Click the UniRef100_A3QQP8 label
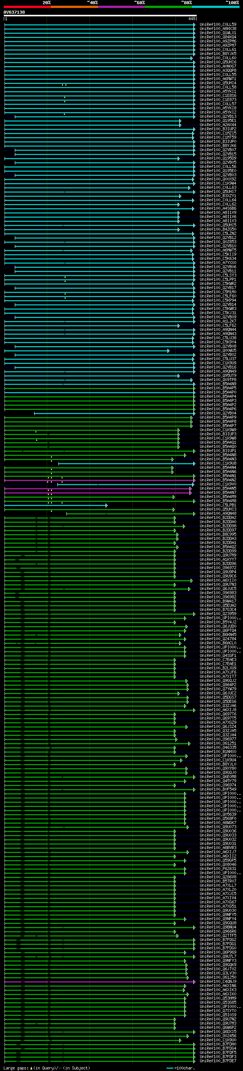The height and width of the screenshot is (1071, 243). click(218, 71)
